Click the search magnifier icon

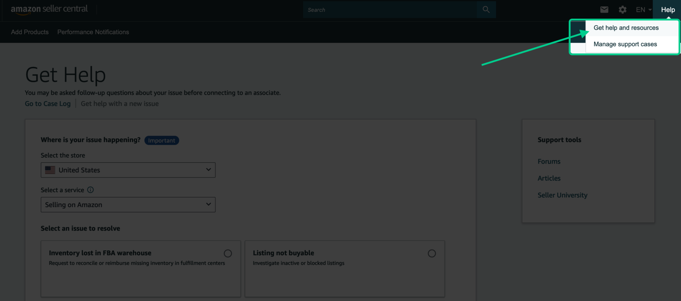coord(486,10)
